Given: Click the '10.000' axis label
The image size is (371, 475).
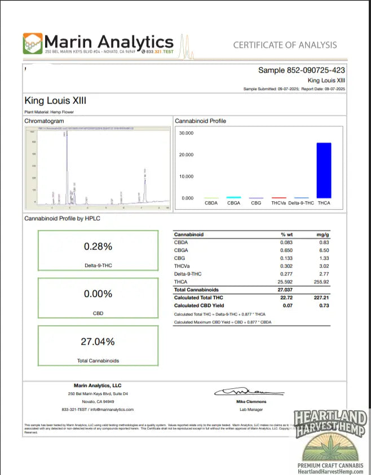Looking at the screenshot, I should [x=186, y=176].
